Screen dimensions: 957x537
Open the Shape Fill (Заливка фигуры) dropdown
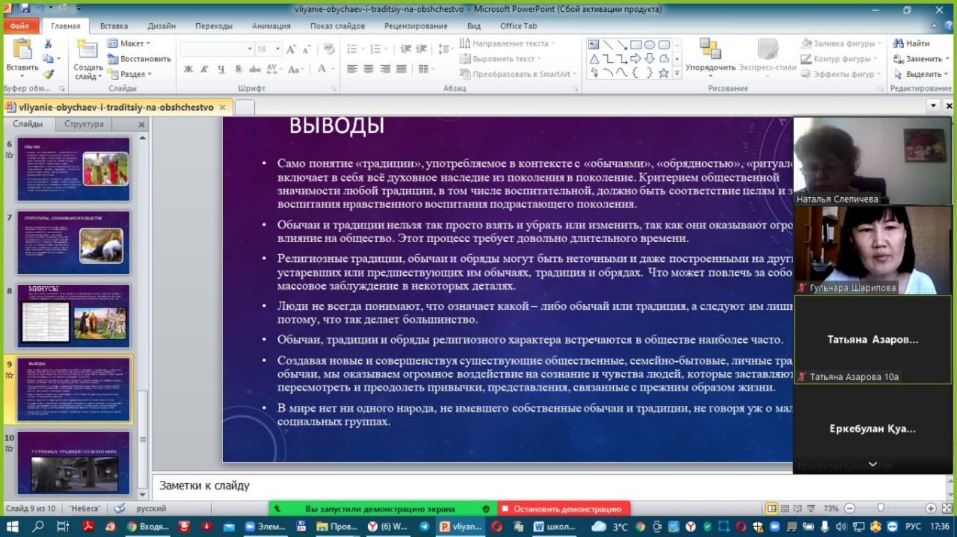tap(842, 43)
